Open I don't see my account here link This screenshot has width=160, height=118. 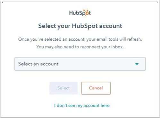tap(82, 105)
